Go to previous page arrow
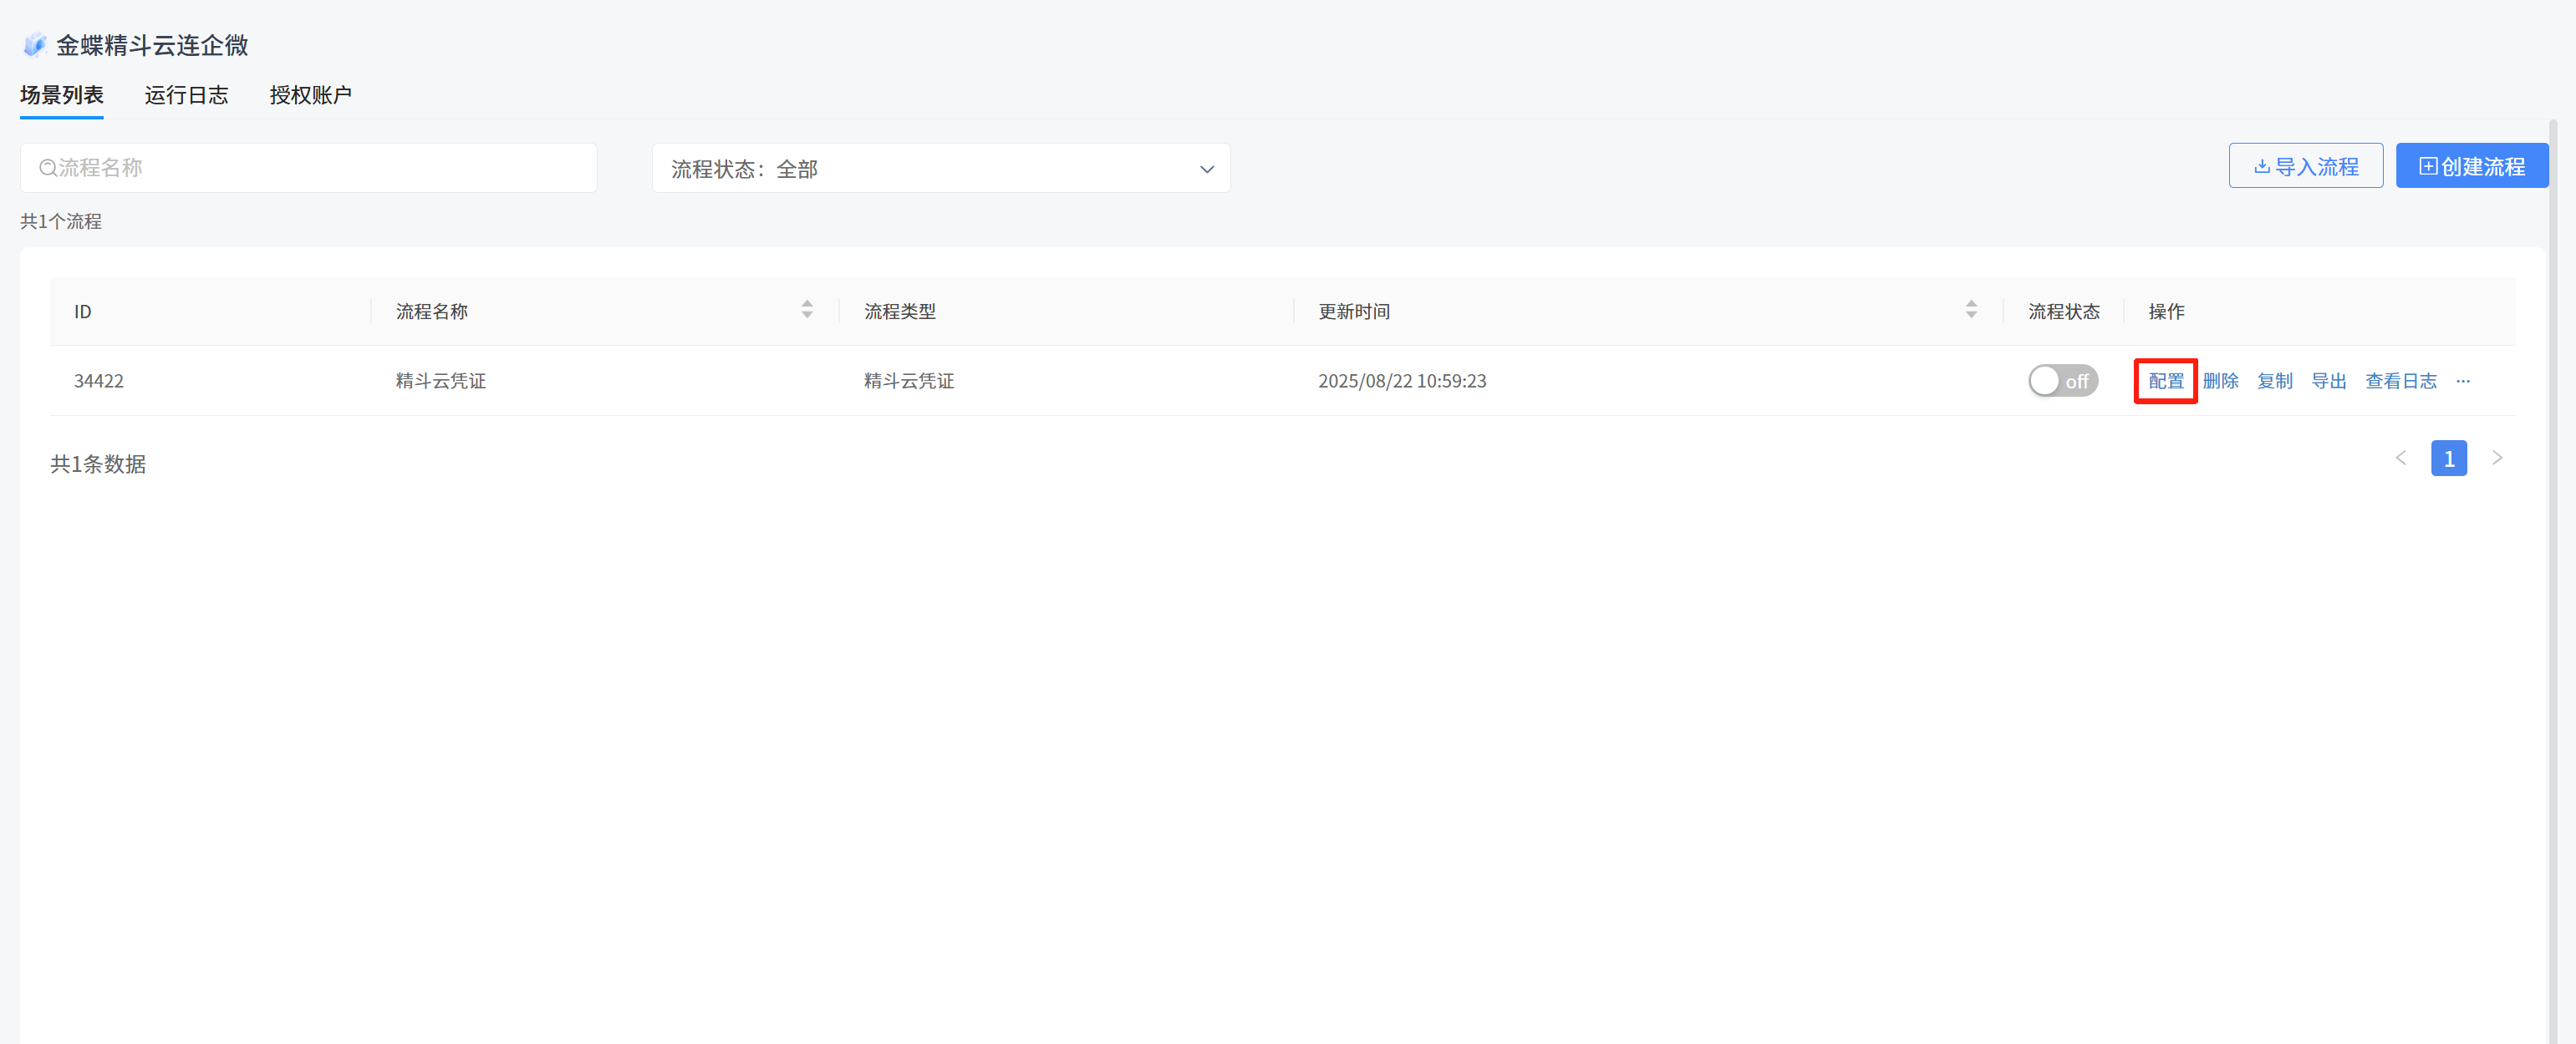This screenshot has height=1044, width=2576. (x=2400, y=459)
